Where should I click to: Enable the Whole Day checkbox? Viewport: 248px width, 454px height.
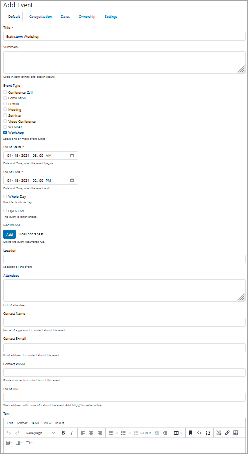click(5, 196)
